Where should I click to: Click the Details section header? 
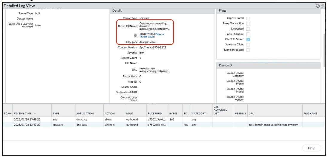click(x=162, y=11)
